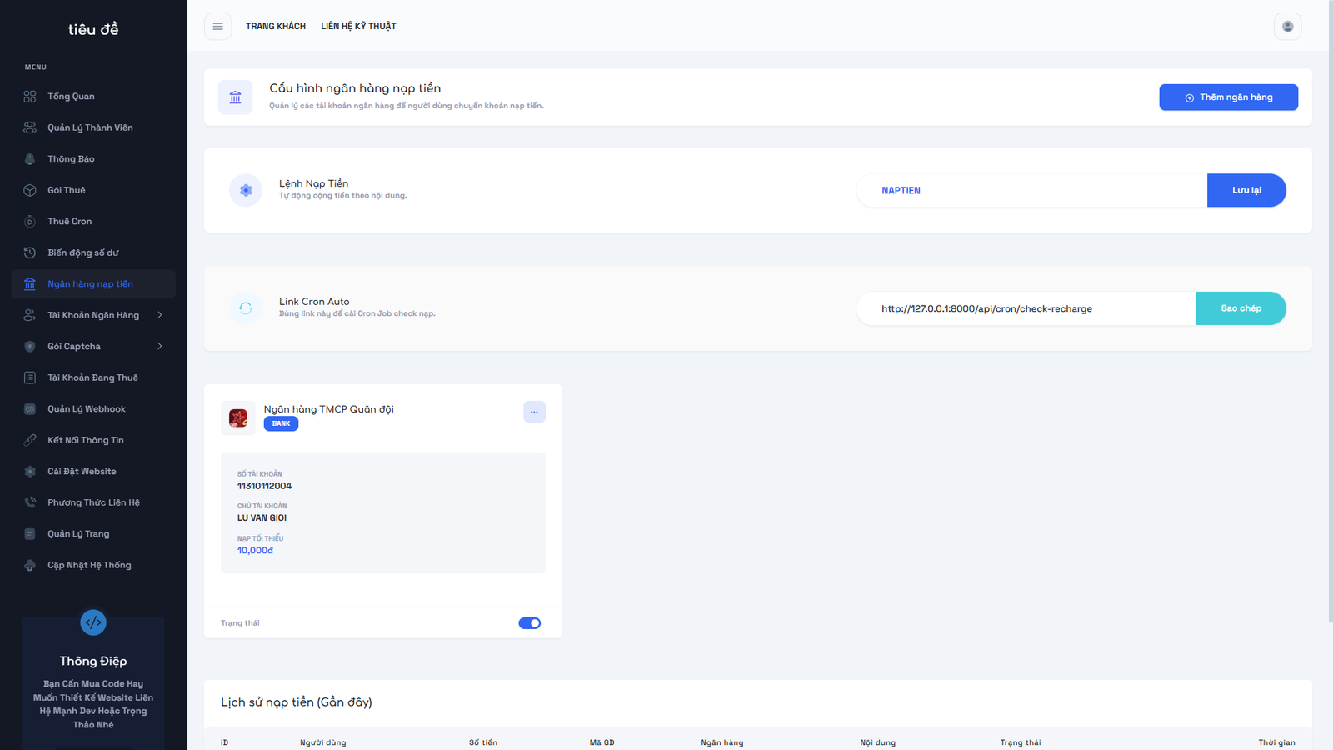Click Sao chép to copy cron link
1333x750 pixels.
point(1241,308)
